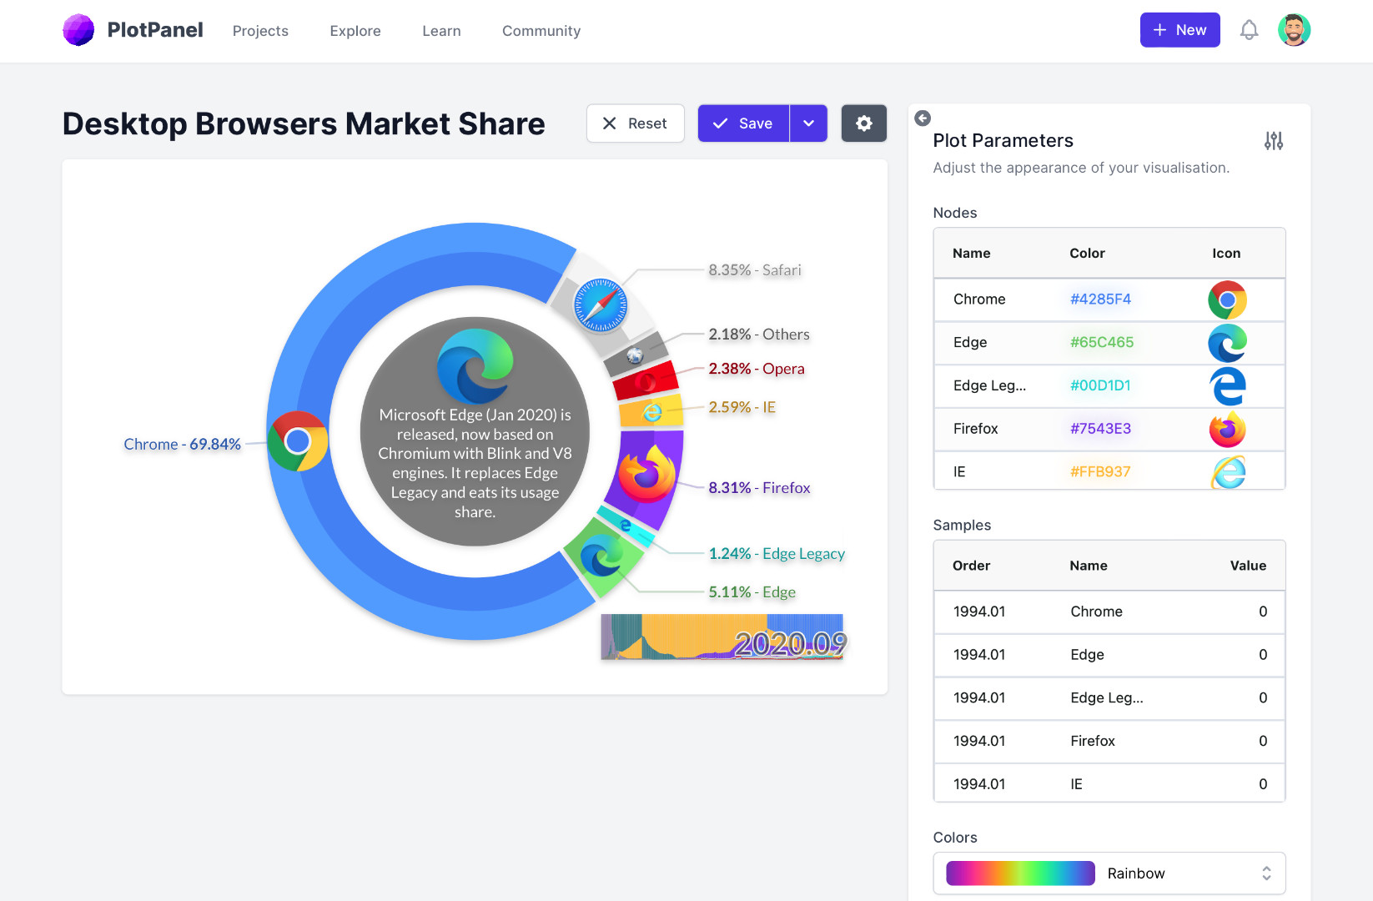The width and height of the screenshot is (1373, 901).
Task: Expand the Save button dropdown
Action: click(x=807, y=123)
